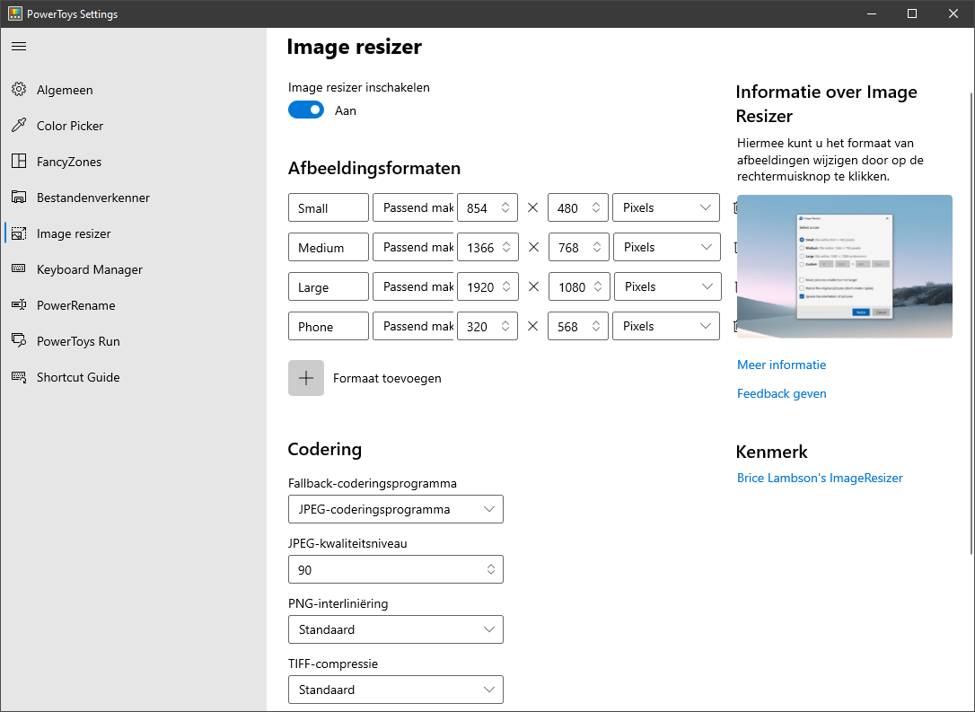The image size is (975, 712).
Task: Edit the Phone format name field
Action: coord(329,327)
